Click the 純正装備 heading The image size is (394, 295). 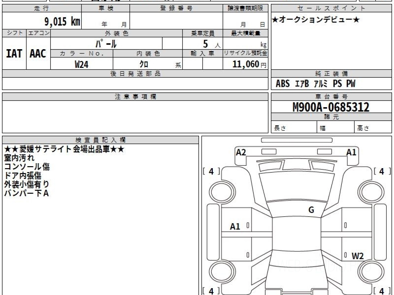pos(331,74)
